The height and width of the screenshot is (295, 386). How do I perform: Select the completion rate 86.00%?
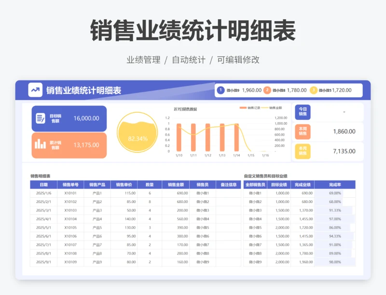pos(335,228)
